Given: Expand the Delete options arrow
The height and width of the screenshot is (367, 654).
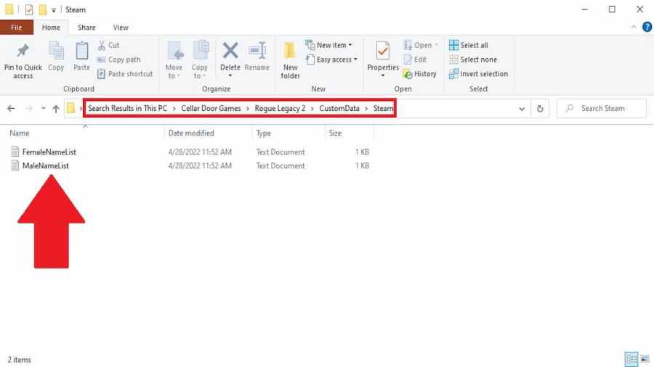Looking at the screenshot, I should (230, 75).
